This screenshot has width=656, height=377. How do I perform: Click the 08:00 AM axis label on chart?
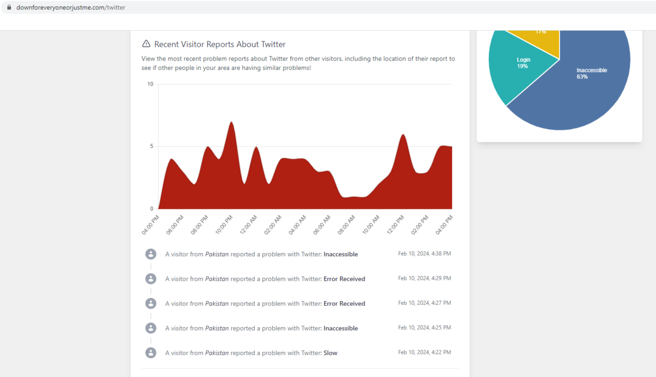click(346, 225)
